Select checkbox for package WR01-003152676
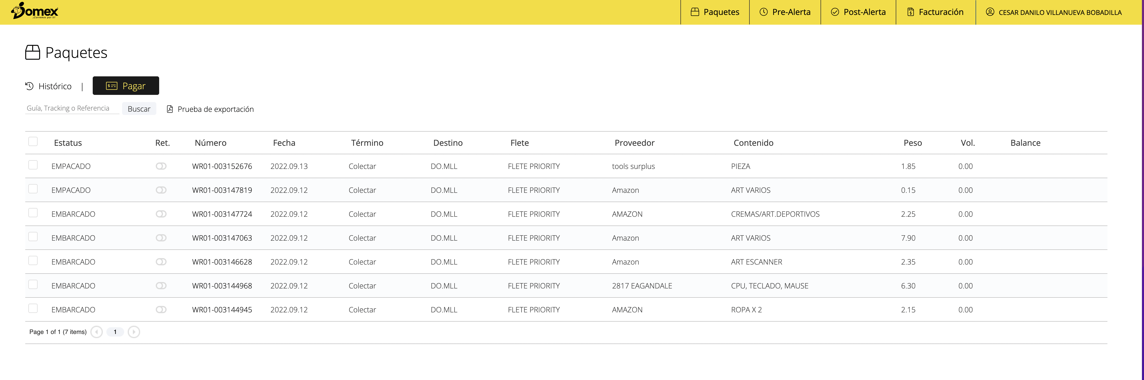 click(33, 165)
